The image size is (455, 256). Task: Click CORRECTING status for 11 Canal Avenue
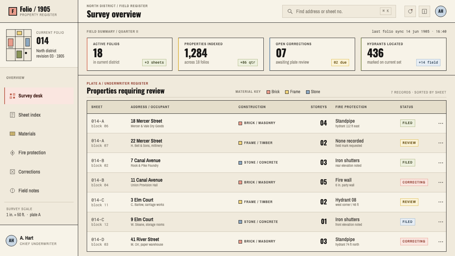tap(414, 182)
